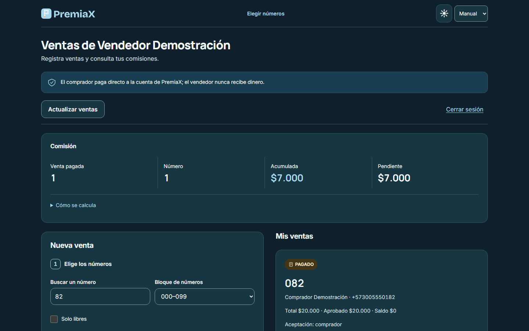Toggle the light/dark theme sun button
Screen dimensions: 529x331
[444, 14]
